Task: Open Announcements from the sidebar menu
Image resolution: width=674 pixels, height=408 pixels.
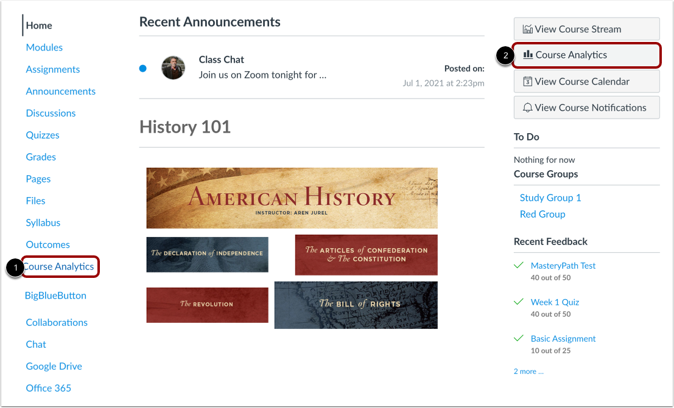Action: pyautogui.click(x=60, y=91)
